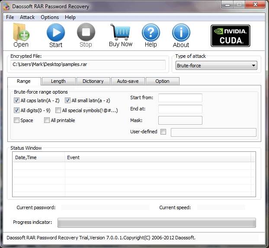Click the Mask input field
The width and height of the screenshot is (269, 248).
click(180, 120)
